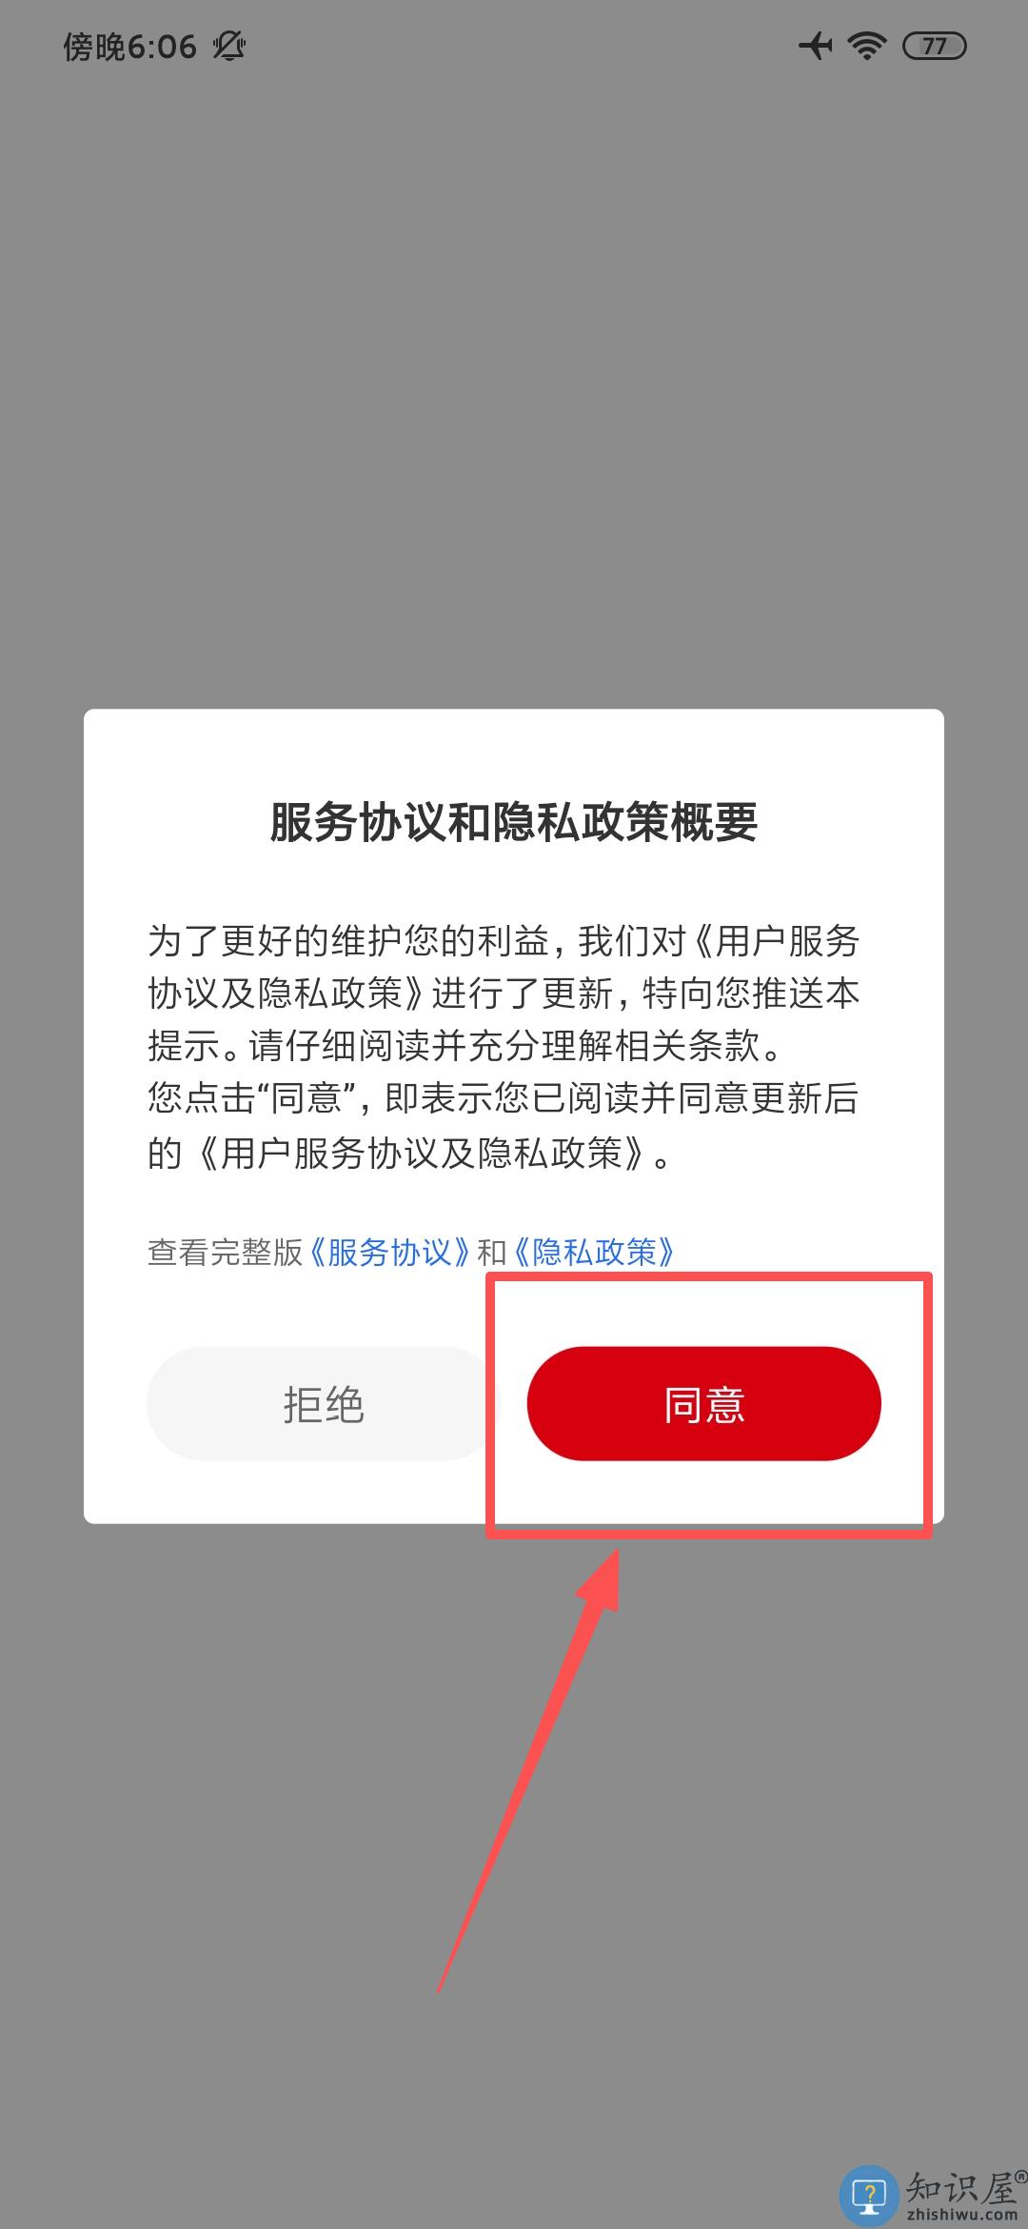Viewport: 1028px width, 2229px height.
Task: Tap the battery level indicator showing 77
Action: [x=935, y=46]
